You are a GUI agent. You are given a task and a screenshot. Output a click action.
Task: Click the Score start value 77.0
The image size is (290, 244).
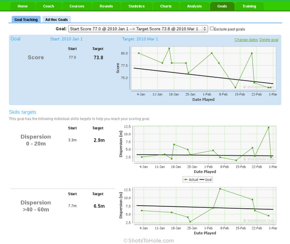pyautogui.click(x=72, y=57)
